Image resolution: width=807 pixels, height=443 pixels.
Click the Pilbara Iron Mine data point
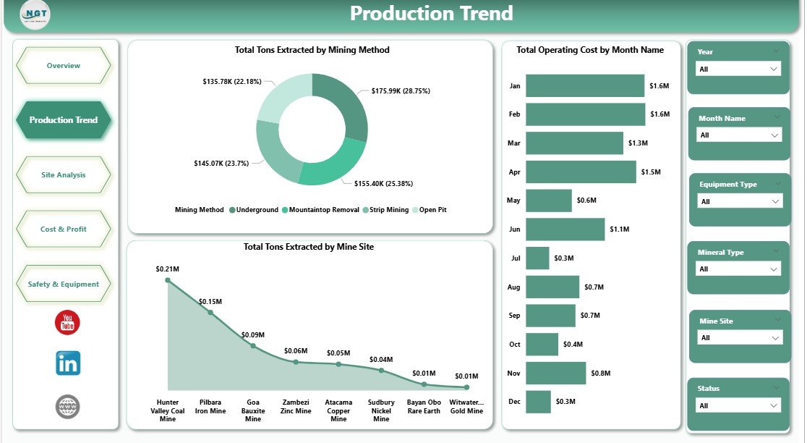click(210, 312)
